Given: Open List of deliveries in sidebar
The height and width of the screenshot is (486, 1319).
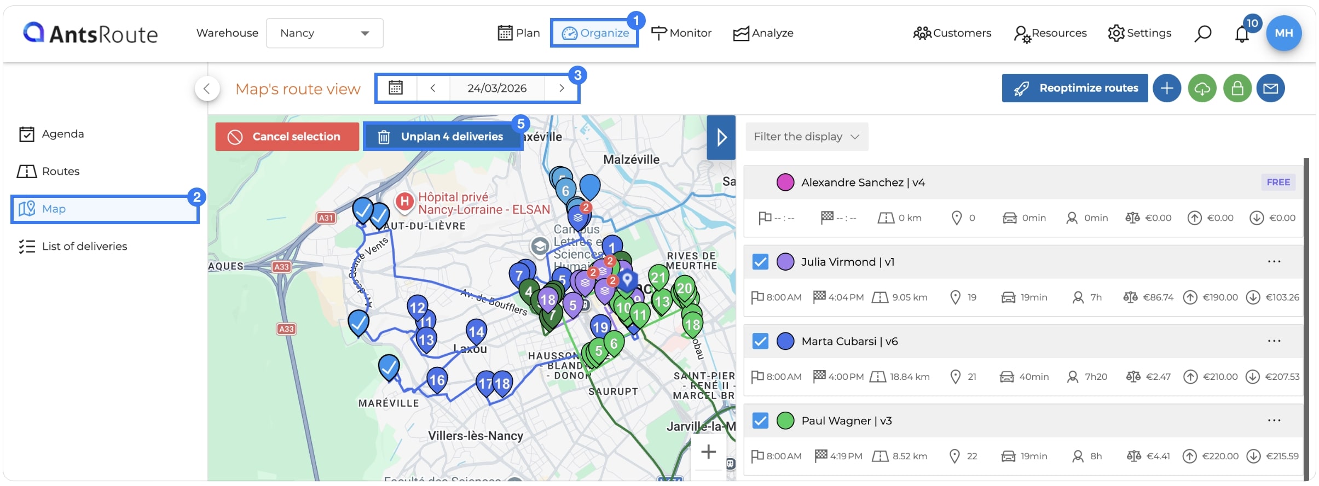Looking at the screenshot, I should tap(73, 246).
